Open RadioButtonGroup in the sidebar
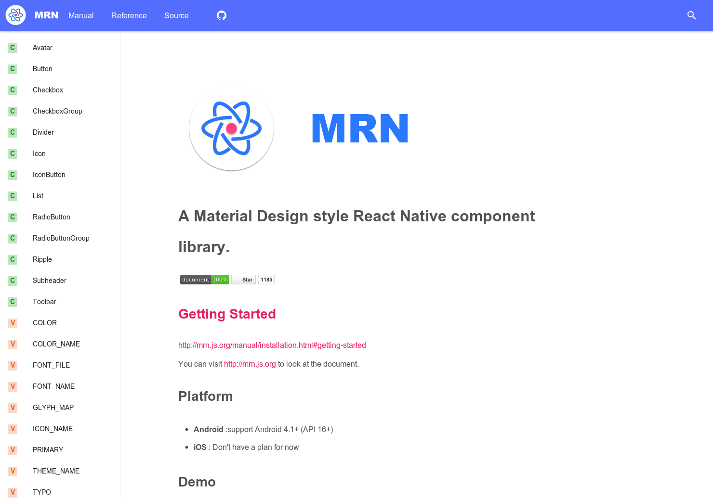713x499 pixels. coord(61,238)
